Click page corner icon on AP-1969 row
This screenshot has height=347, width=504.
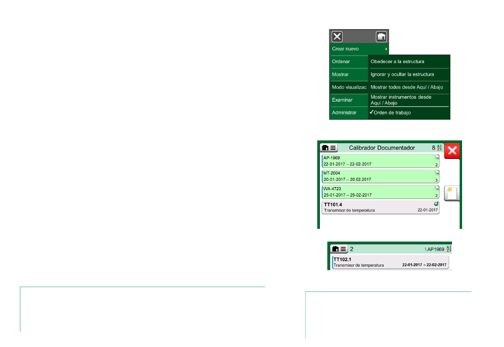pos(437,157)
